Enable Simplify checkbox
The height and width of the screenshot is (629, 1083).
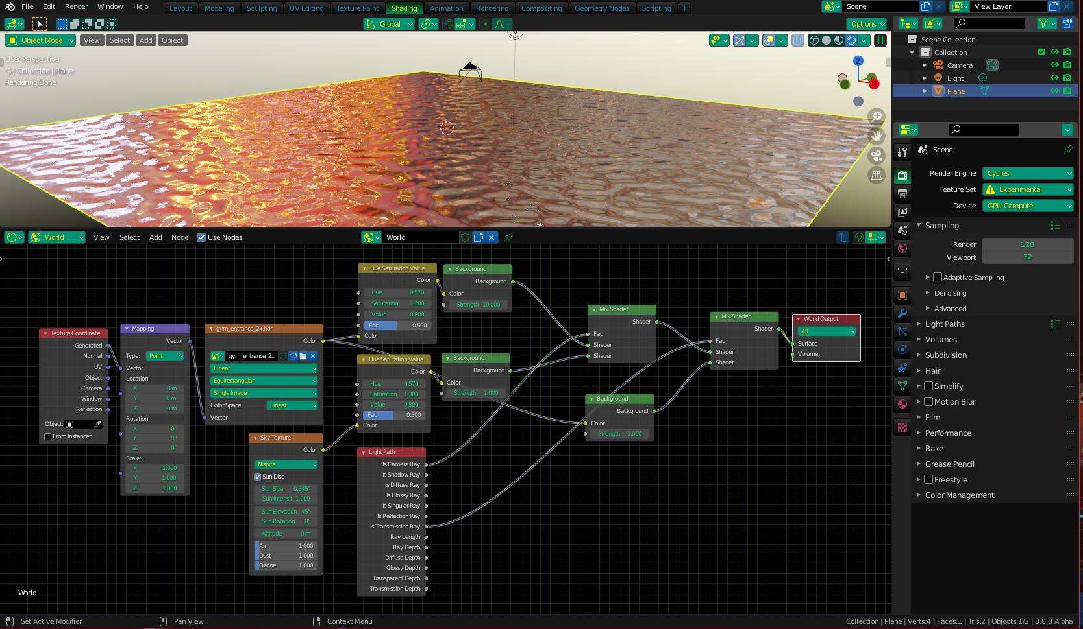[928, 386]
